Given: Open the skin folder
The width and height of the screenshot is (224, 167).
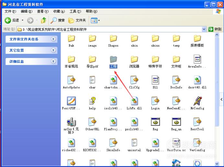Looking at the screenshot, I should pyautogui.click(x=134, y=41).
